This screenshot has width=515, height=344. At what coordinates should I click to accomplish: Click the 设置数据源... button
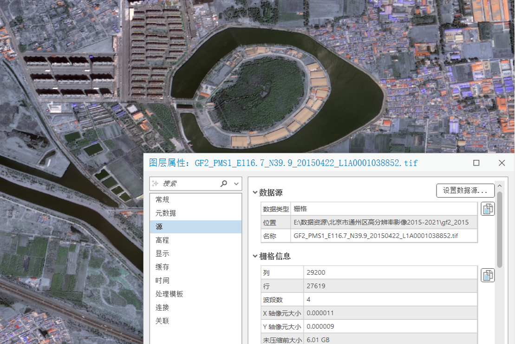point(465,191)
